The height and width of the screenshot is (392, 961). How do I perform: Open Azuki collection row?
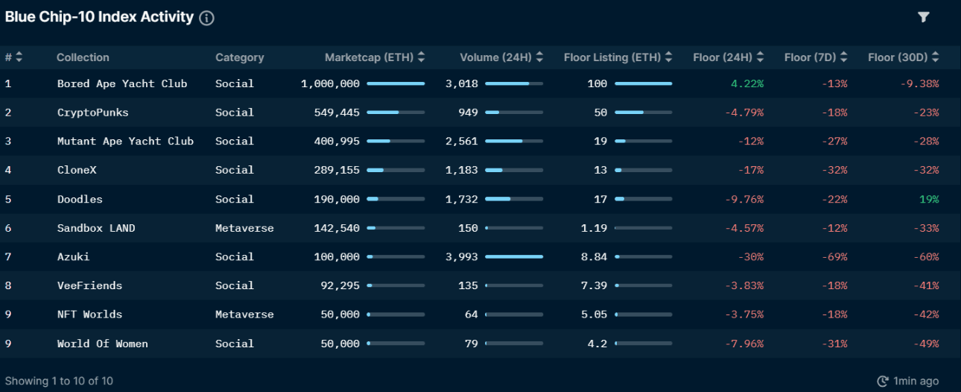click(480, 256)
